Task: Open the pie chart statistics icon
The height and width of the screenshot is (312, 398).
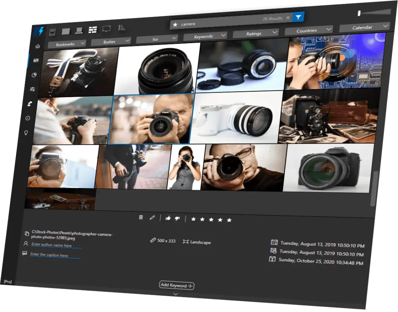Action: 34,75
